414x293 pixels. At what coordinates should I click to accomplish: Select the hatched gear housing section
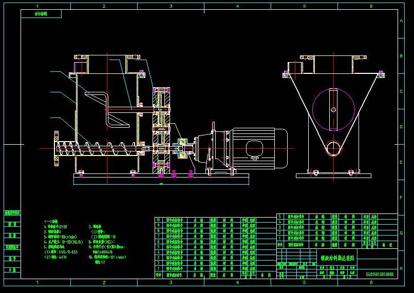tap(161, 130)
